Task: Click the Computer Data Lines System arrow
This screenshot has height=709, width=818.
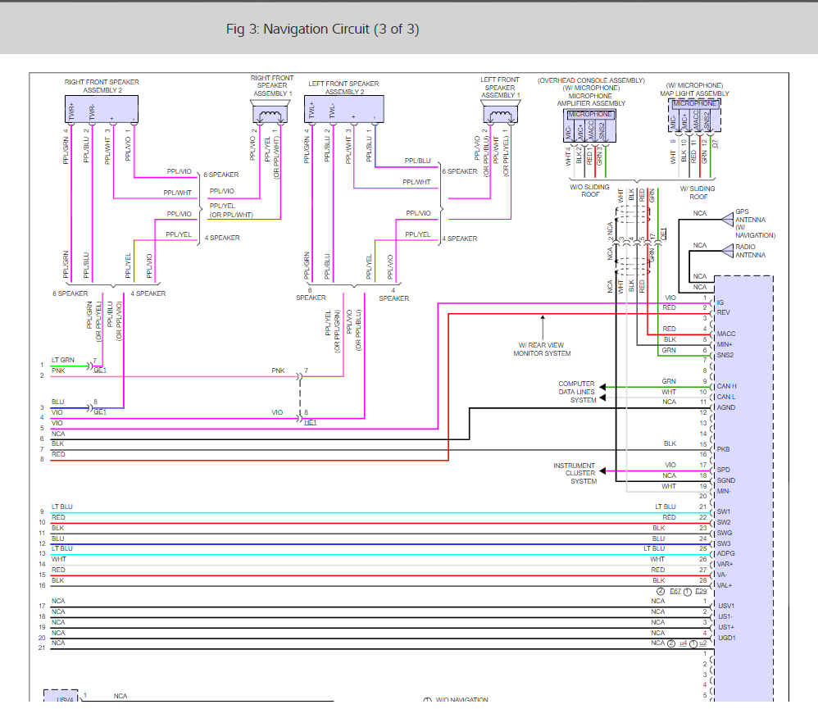Action: 603,386
